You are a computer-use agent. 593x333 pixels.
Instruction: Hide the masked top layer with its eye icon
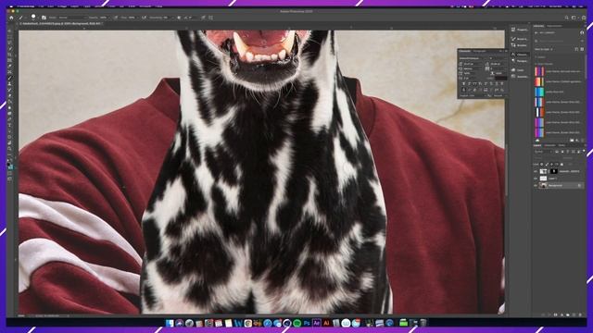tap(536, 171)
